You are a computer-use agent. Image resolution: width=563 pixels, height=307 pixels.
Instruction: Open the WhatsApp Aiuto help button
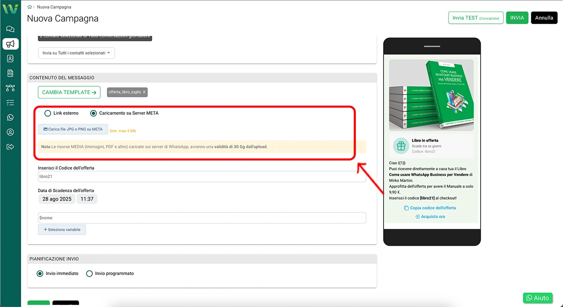click(537, 298)
